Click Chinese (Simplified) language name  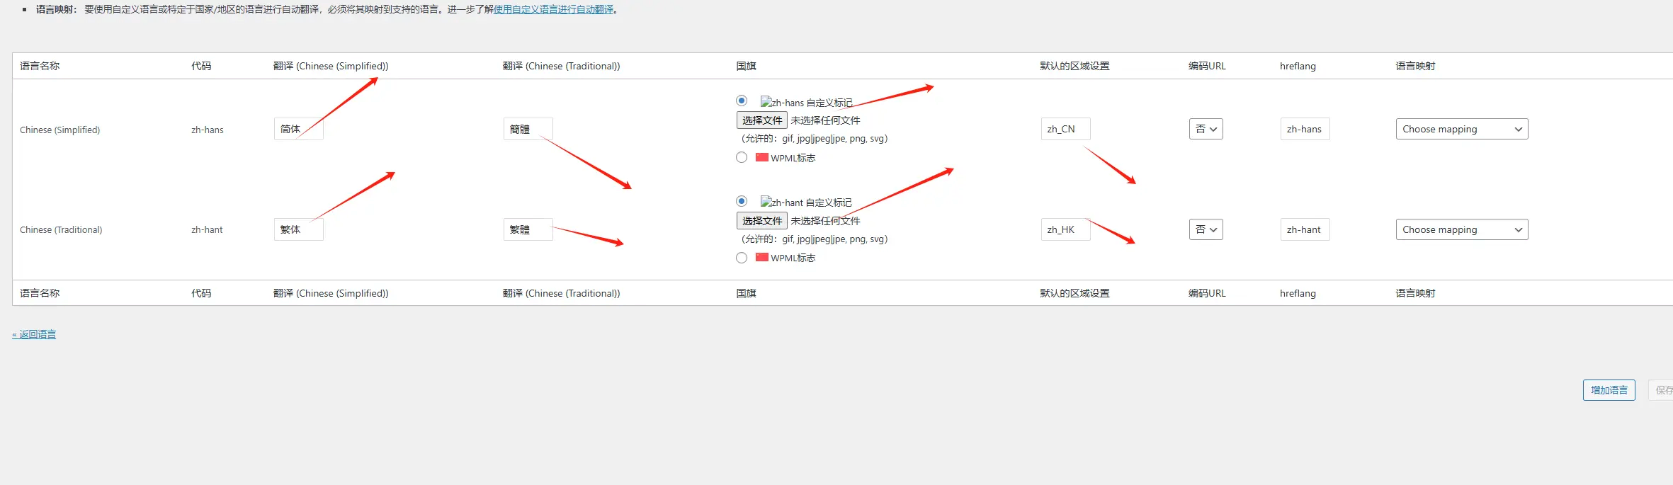(x=60, y=130)
